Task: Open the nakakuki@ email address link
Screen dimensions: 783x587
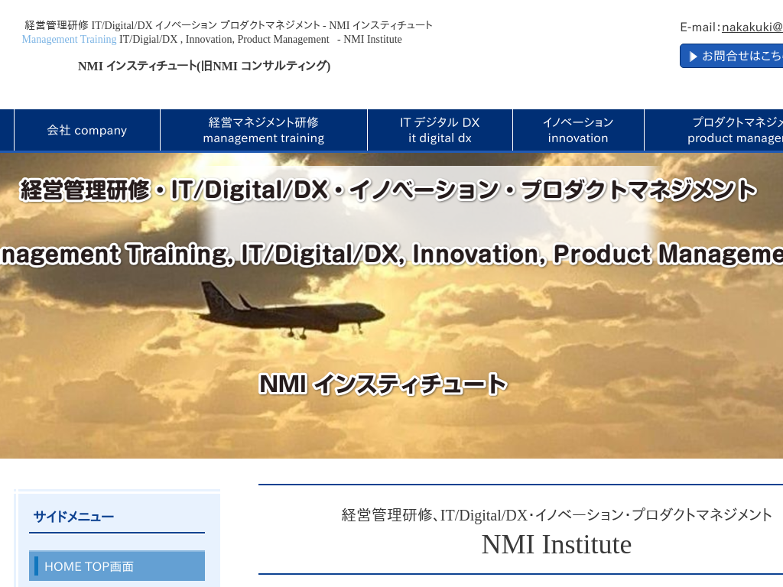Action: (x=752, y=27)
